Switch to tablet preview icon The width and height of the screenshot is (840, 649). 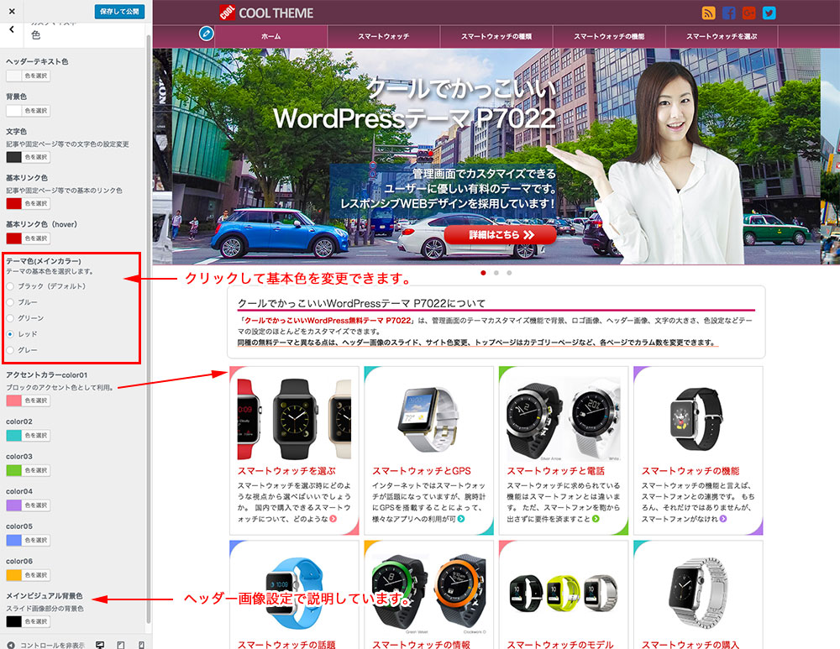click(120, 645)
